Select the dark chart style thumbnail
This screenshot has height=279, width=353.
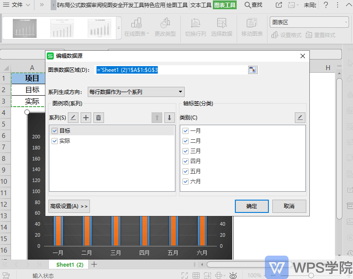click(x=25, y=28)
